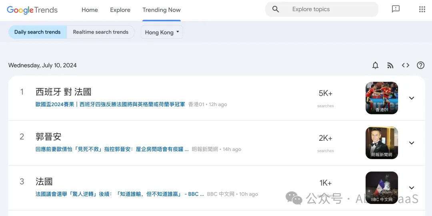Click the Google Trends logo

click(32, 10)
